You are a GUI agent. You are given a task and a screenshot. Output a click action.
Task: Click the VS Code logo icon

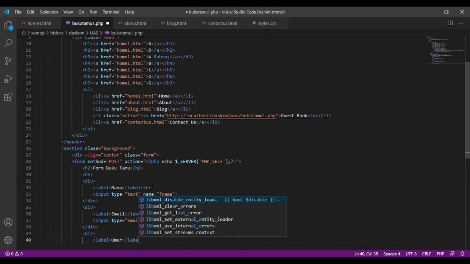(6, 12)
